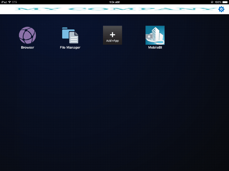Tap the orientation lock status icon
This screenshot has width=229, height=171.
[212, 2]
